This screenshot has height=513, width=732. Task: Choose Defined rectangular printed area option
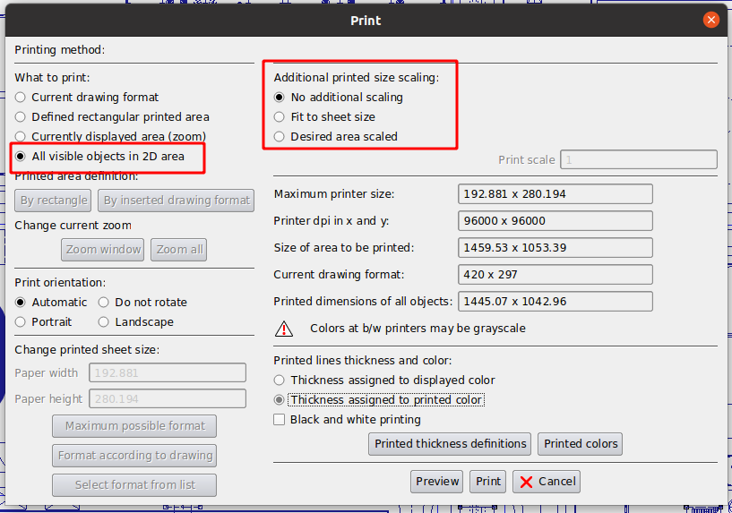click(21, 116)
